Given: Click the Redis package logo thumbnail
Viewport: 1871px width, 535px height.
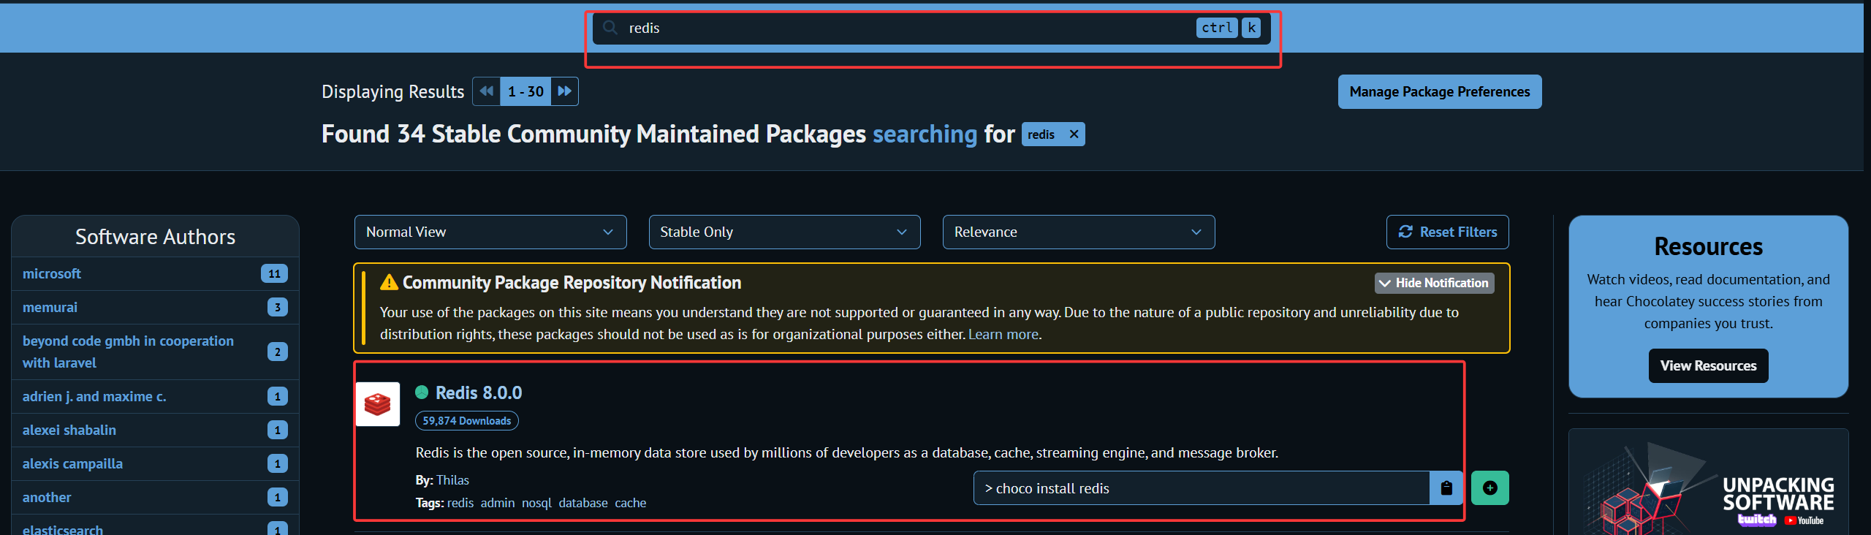Looking at the screenshot, I should point(378,404).
